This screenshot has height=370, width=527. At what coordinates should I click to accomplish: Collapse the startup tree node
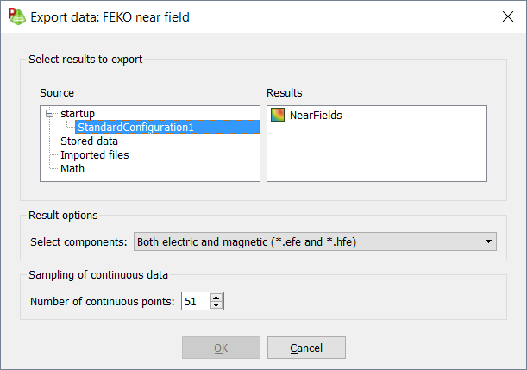coord(49,114)
